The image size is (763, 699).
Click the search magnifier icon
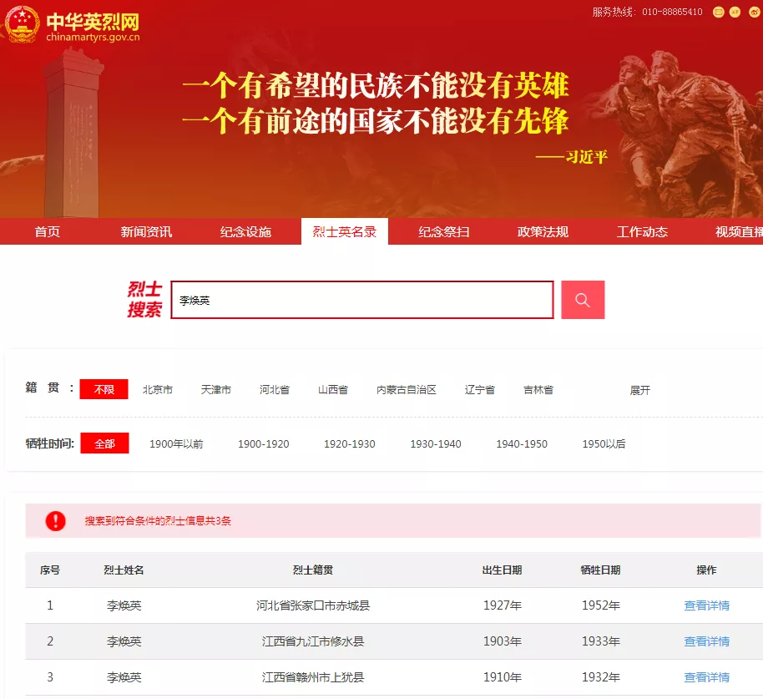[x=582, y=300]
